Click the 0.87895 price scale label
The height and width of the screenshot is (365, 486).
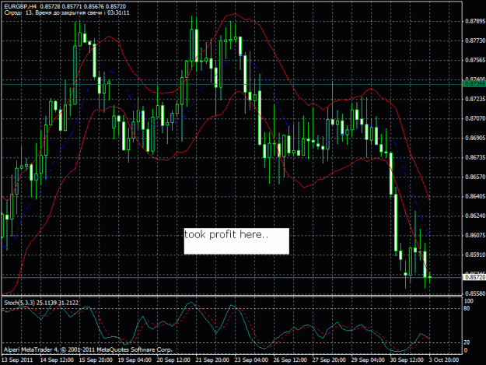pos(475,21)
